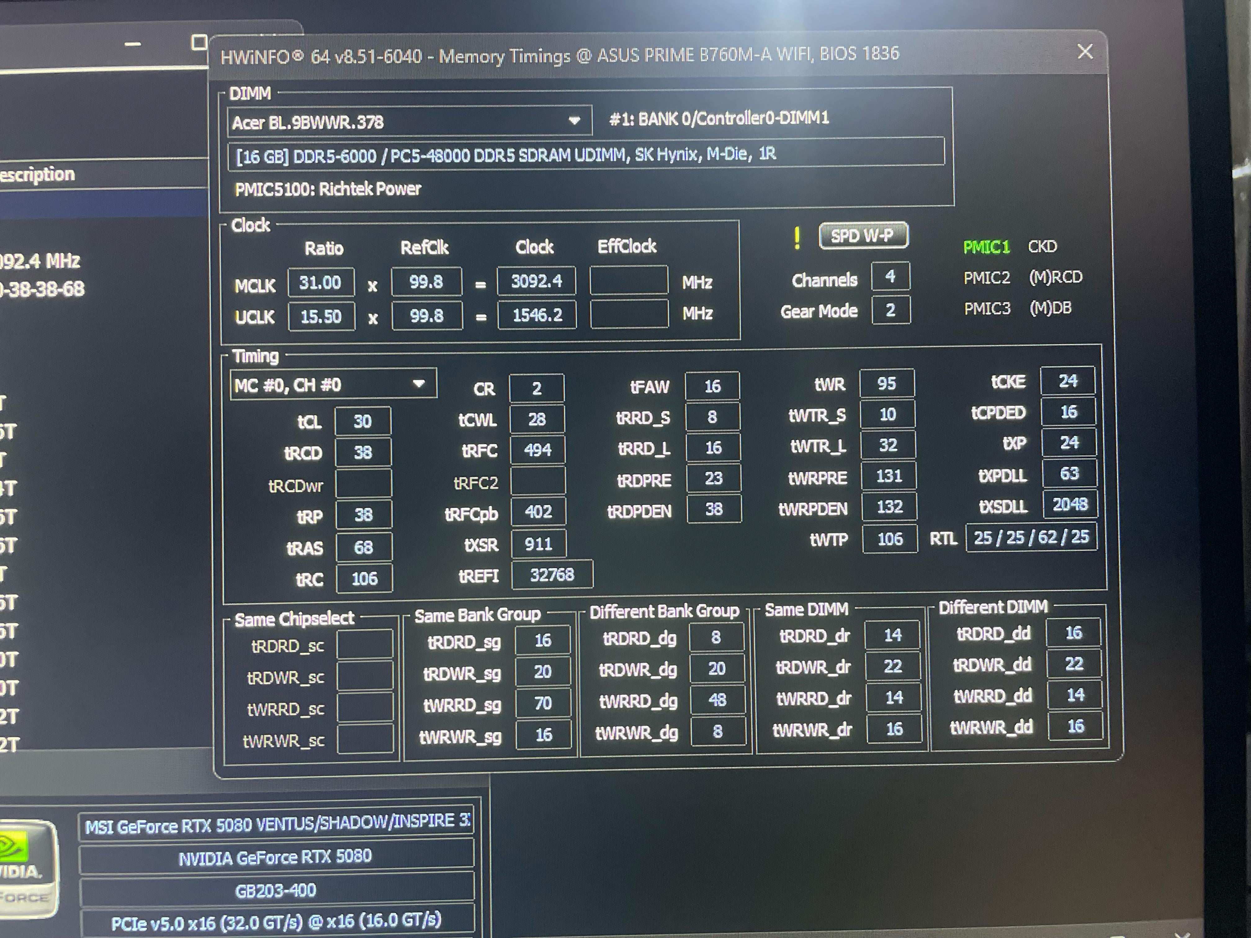Maximize the background HWiNFO window

click(x=199, y=42)
